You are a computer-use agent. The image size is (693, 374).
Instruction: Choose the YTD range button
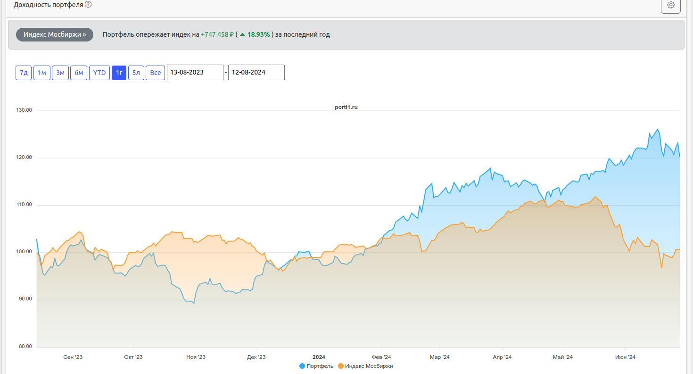pos(99,73)
